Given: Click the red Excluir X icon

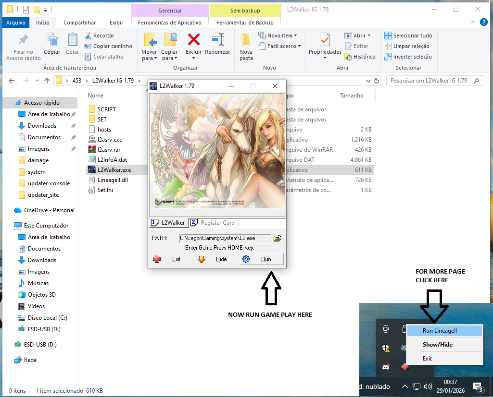Looking at the screenshot, I should 194,40.
